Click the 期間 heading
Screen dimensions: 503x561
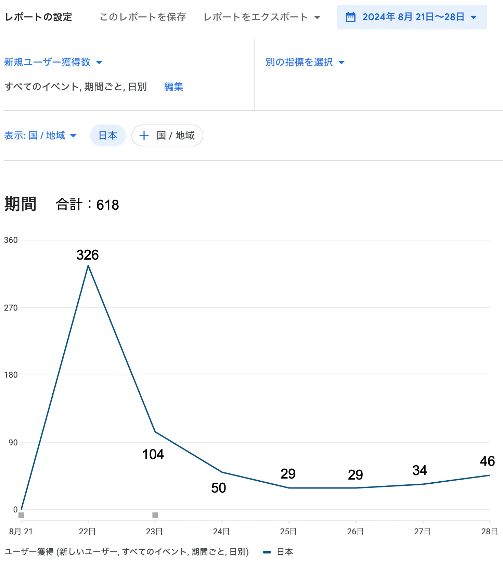pyautogui.click(x=20, y=204)
